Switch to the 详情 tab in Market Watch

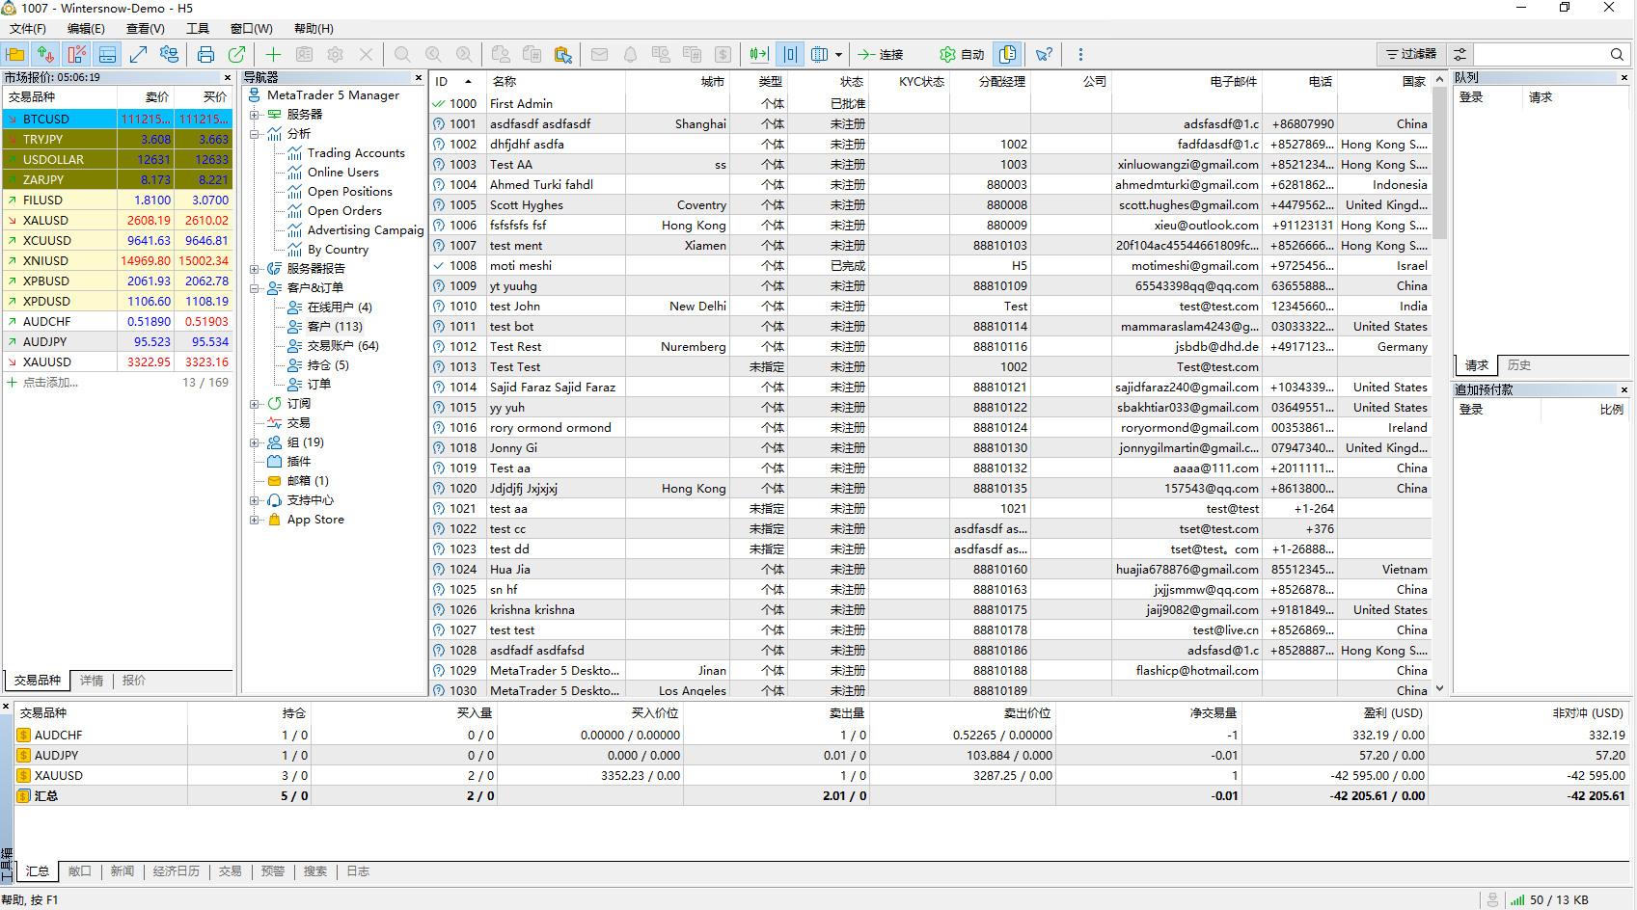coord(92,681)
